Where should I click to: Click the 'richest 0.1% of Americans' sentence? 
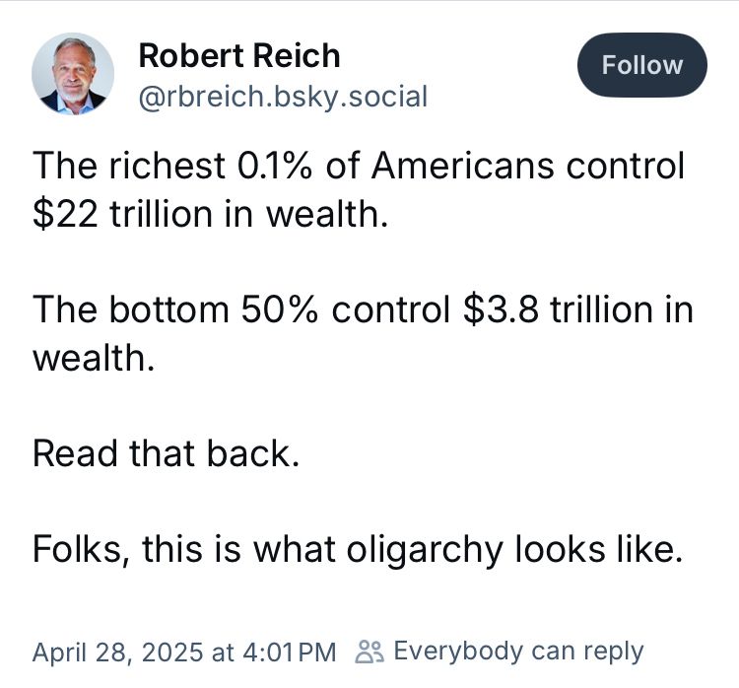click(x=358, y=166)
